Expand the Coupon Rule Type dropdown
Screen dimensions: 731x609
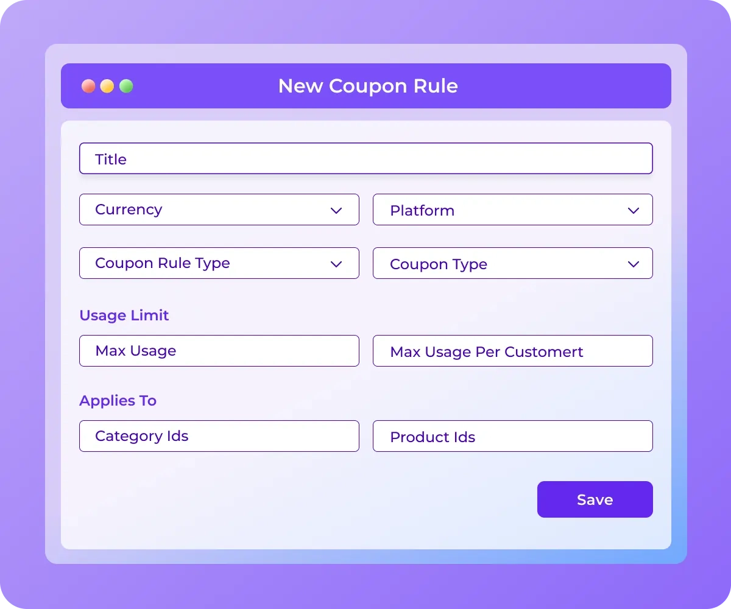pos(219,263)
